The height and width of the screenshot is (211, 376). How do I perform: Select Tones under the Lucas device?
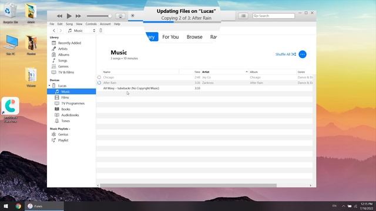(65, 121)
